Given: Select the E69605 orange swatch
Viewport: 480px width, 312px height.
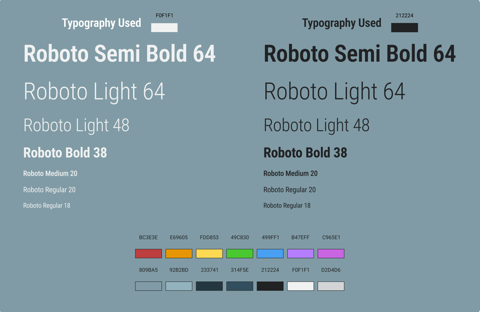Looking at the screenshot, I should (x=179, y=254).
